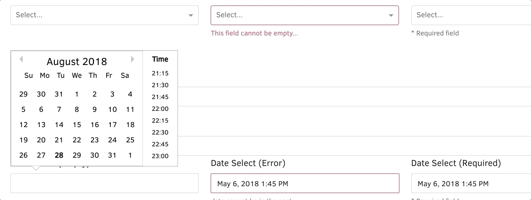Select the 22:30 time entry
This screenshot has height=200, width=531.
pos(160,133)
